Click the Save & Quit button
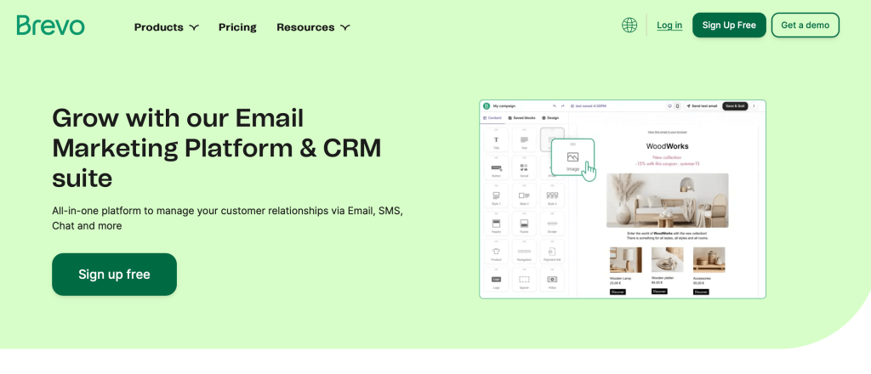Viewport: 871px width, 374px height. point(735,106)
